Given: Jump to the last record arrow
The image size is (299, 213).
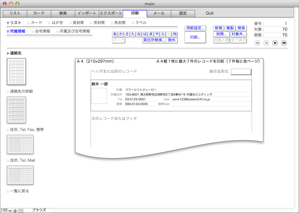Looking at the screenshot, I should click(284, 43).
